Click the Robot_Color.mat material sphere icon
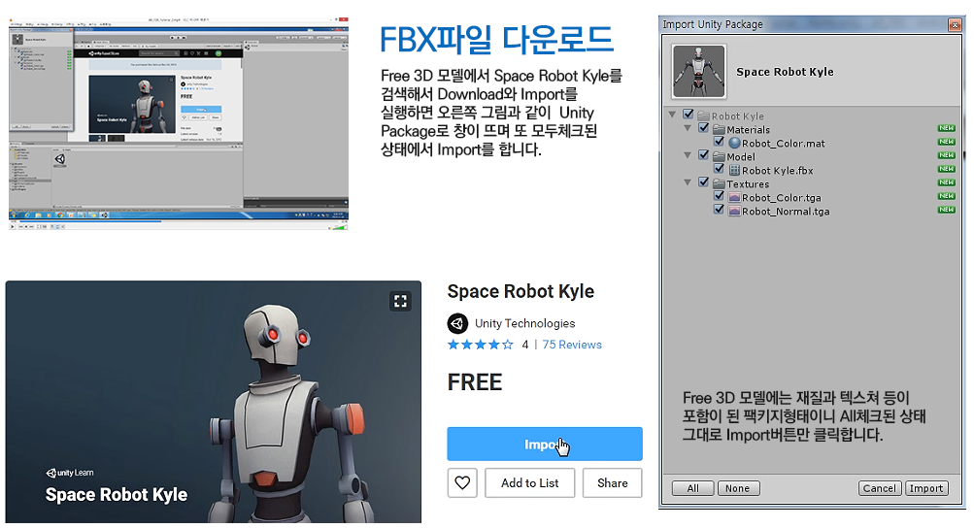 pyautogui.click(x=734, y=143)
